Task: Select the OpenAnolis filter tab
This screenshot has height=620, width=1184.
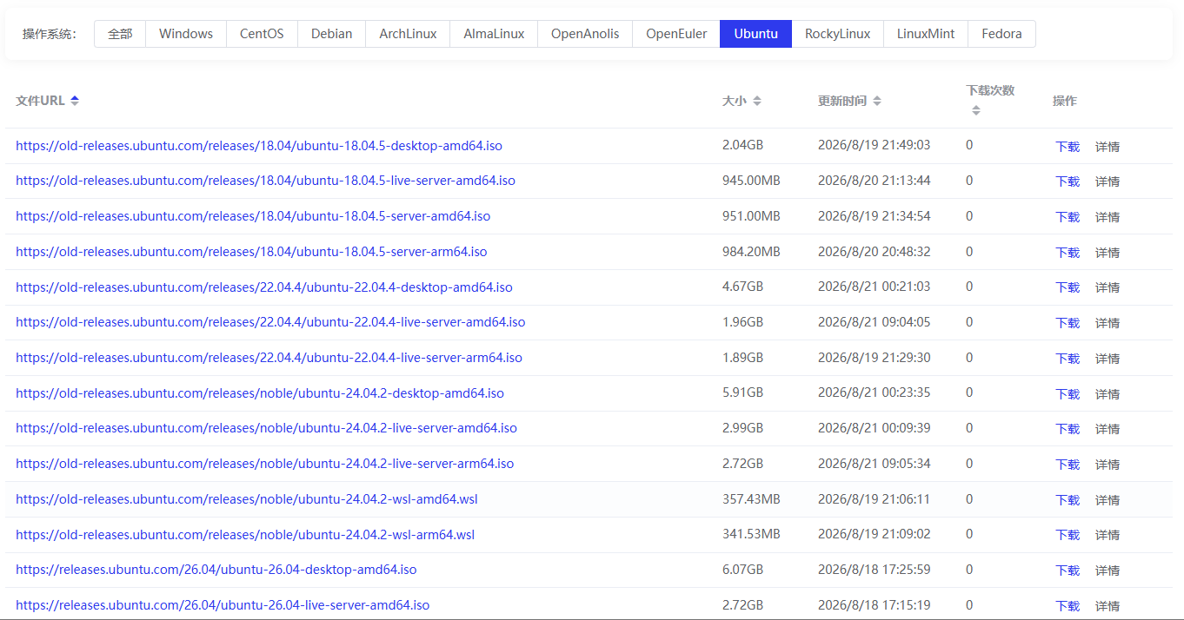Action: point(585,34)
